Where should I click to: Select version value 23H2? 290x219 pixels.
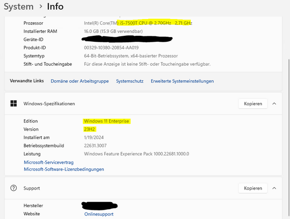89,129
